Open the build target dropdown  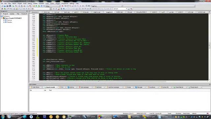pyautogui.click(x=53, y=6)
